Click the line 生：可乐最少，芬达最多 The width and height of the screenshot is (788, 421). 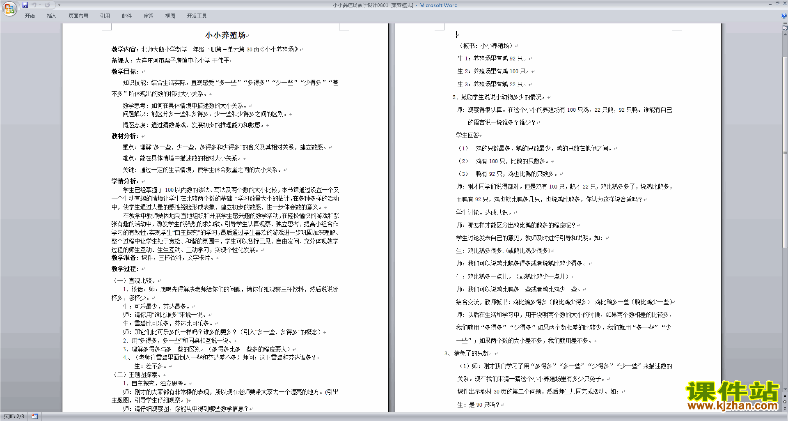click(x=157, y=306)
